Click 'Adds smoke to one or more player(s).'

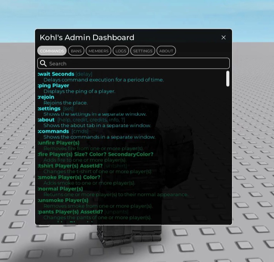point(89,183)
